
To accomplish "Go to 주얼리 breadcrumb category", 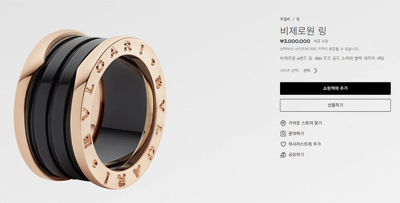I will point(285,19).
